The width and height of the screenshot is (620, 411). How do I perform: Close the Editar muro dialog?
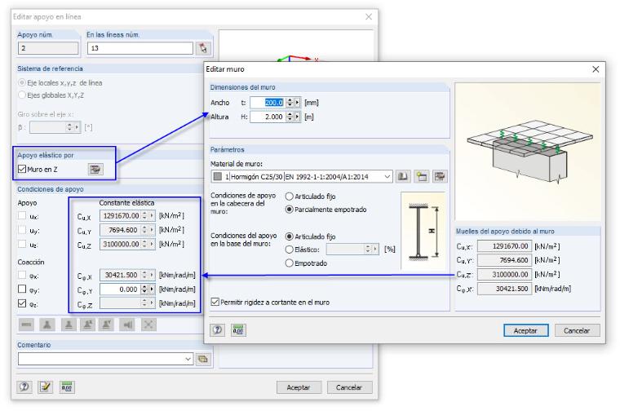tap(596, 69)
